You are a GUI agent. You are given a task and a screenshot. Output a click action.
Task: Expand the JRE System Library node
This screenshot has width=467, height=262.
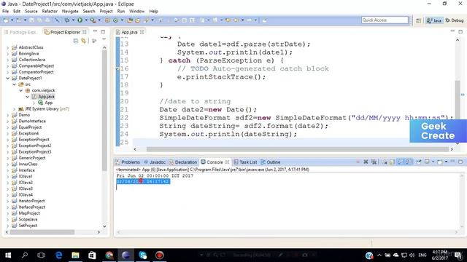pos(15,109)
